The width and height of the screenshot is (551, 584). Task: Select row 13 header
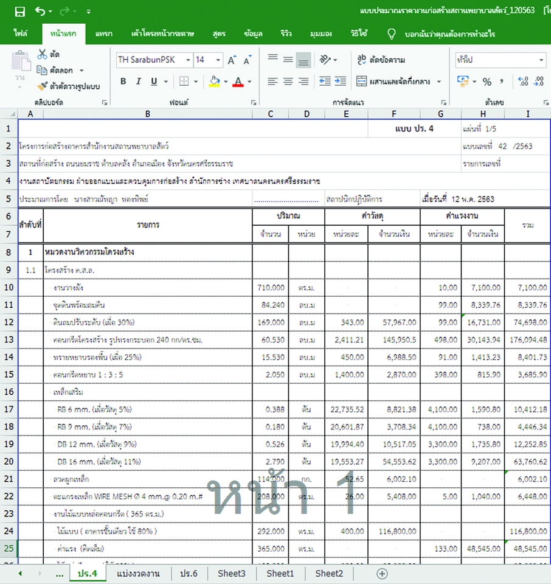[9, 339]
